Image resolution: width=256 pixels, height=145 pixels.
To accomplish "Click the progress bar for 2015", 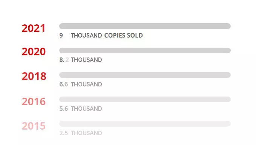I will point(145,124).
